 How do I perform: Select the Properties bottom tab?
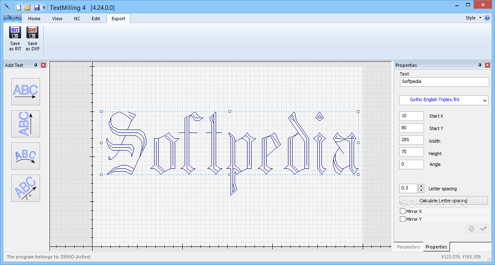(x=436, y=247)
